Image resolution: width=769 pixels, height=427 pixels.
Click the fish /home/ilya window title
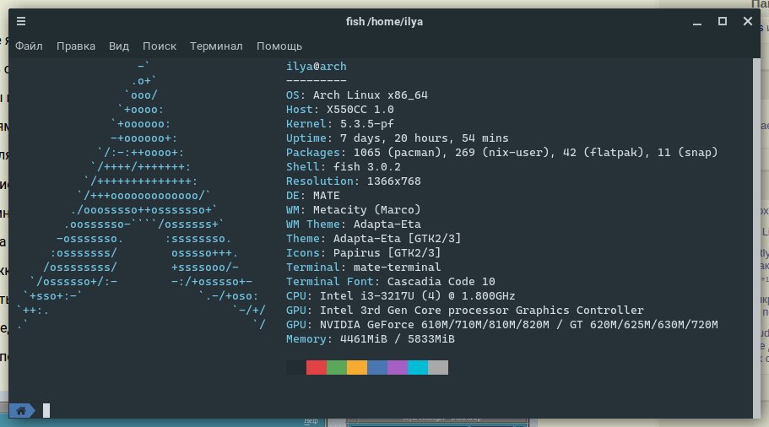385,22
